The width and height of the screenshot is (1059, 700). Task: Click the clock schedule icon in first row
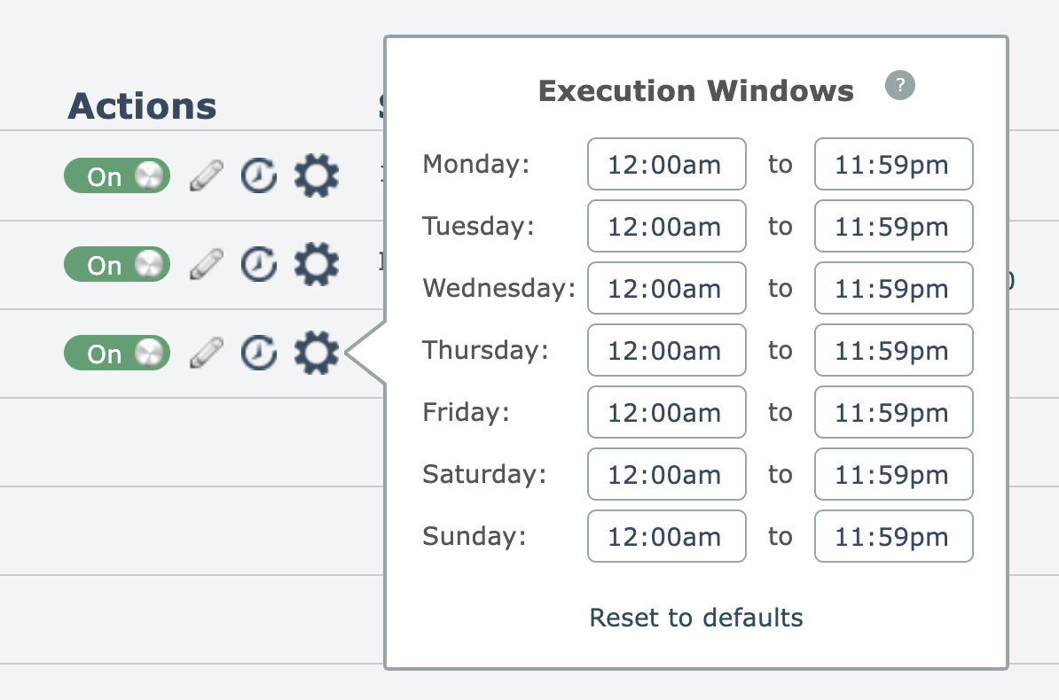pos(259,176)
